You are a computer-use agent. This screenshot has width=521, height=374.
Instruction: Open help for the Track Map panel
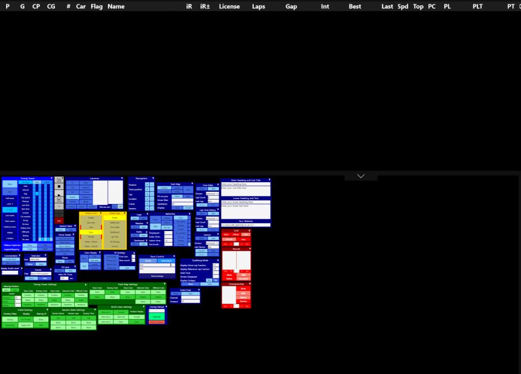click(x=192, y=184)
